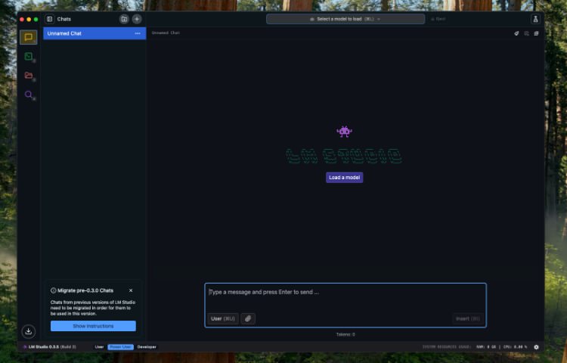
Task: Click the stacked-layers icon in chat header
Action: click(536, 33)
